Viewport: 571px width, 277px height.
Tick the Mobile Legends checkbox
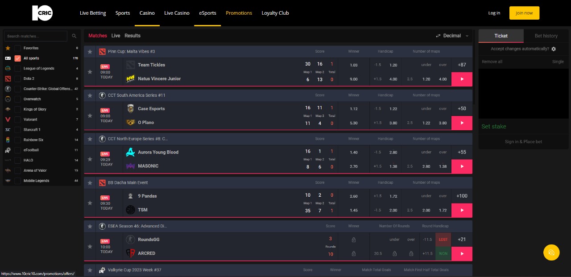pos(18,181)
